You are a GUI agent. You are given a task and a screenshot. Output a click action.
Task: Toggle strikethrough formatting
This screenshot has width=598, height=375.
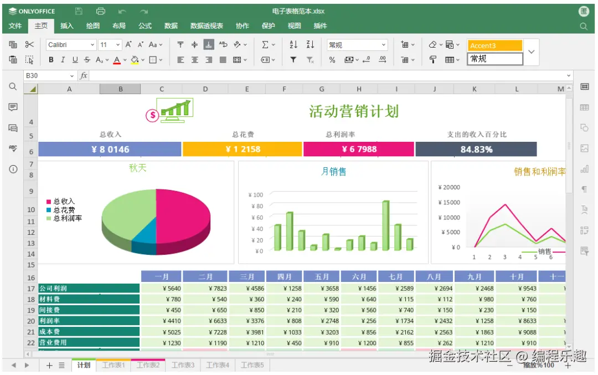click(x=87, y=59)
